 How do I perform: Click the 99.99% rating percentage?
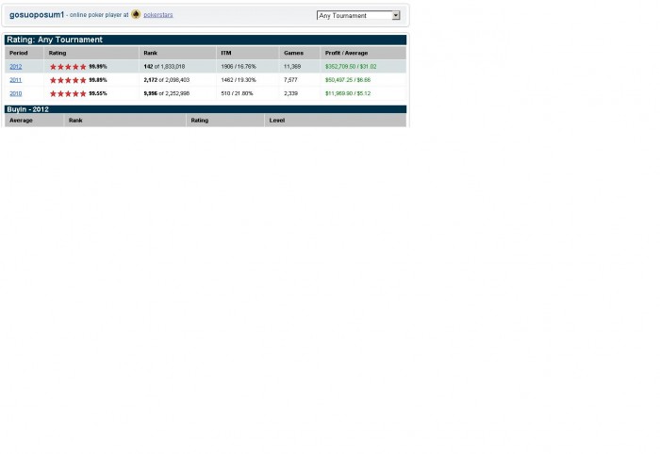(98, 67)
